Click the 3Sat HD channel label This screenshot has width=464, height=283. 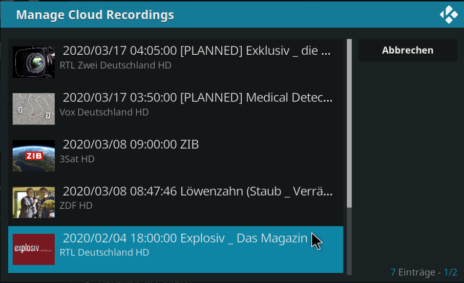pos(77,159)
